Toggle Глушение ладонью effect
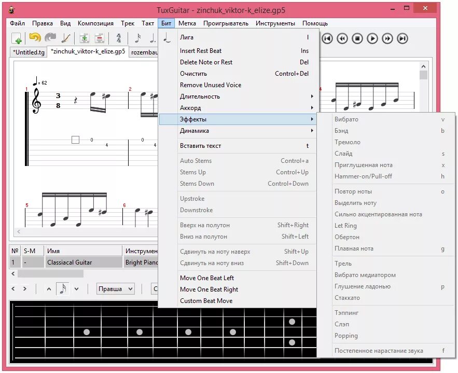This screenshot has width=458, height=373. click(x=386, y=286)
